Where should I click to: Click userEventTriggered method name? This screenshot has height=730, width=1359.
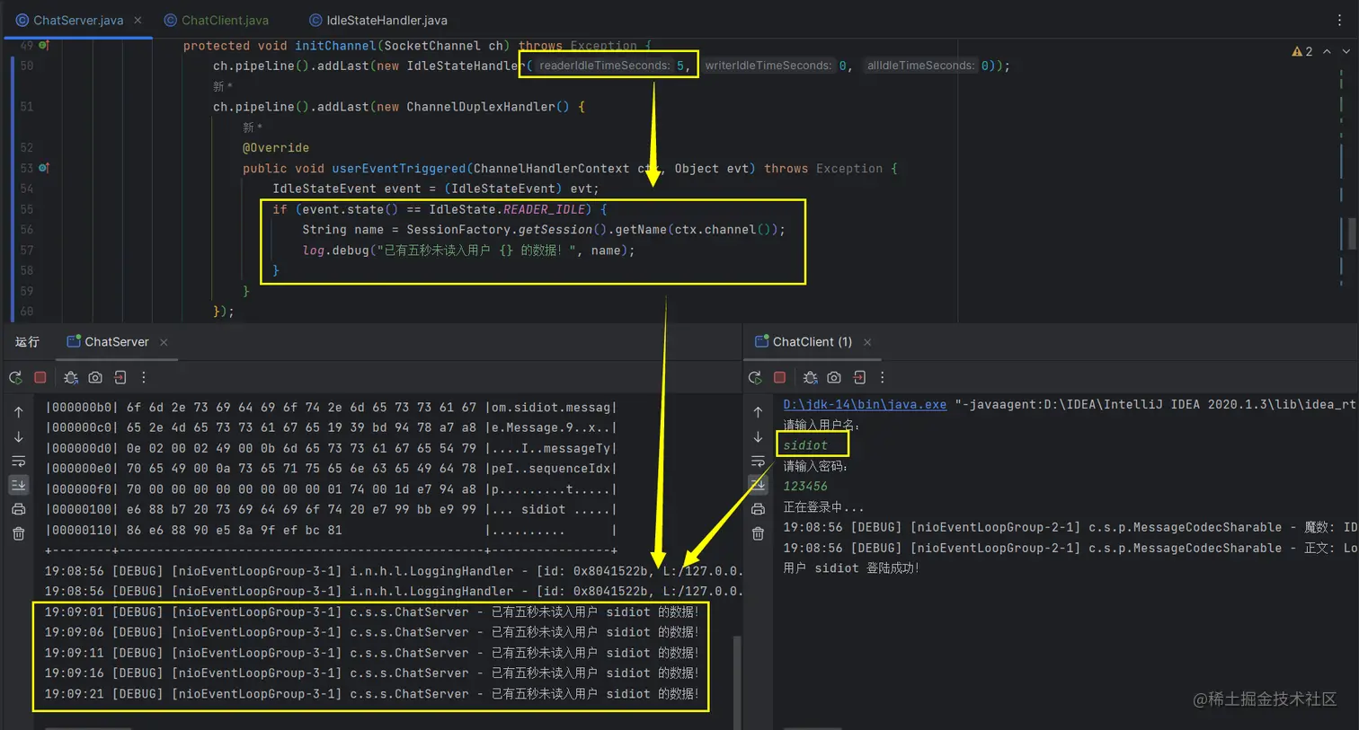(x=399, y=168)
